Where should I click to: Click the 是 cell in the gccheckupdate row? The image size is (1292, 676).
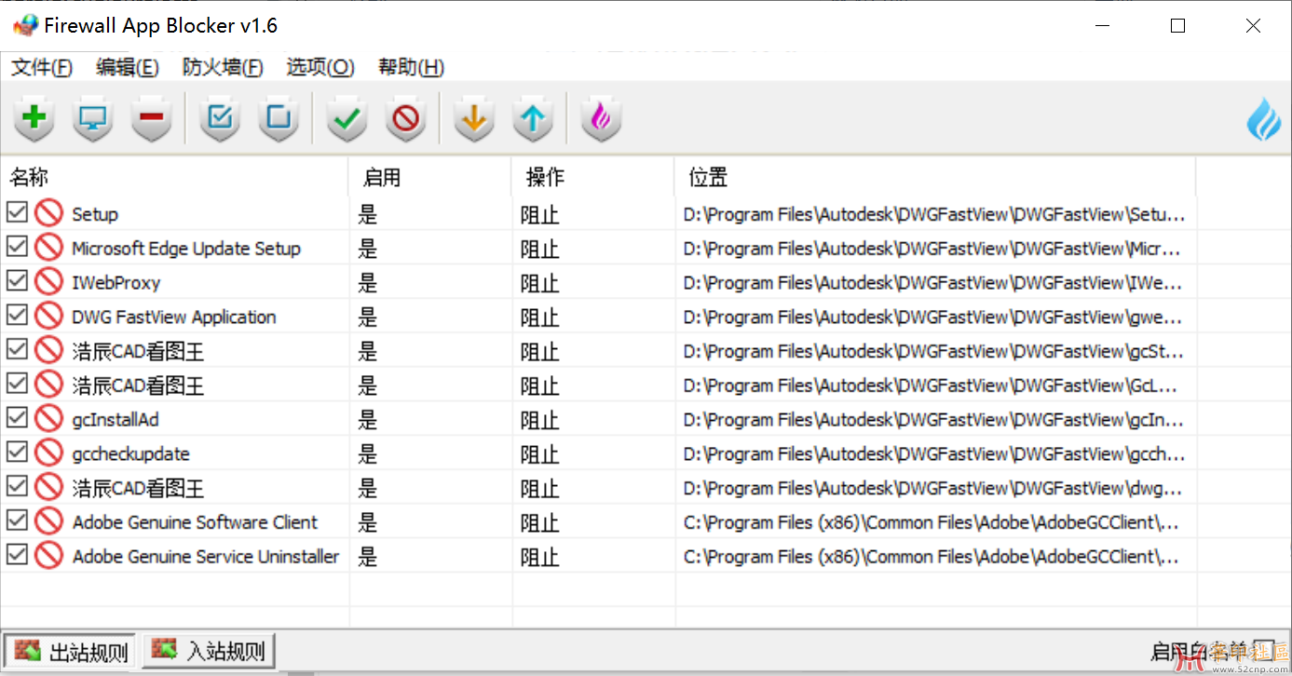tap(368, 454)
